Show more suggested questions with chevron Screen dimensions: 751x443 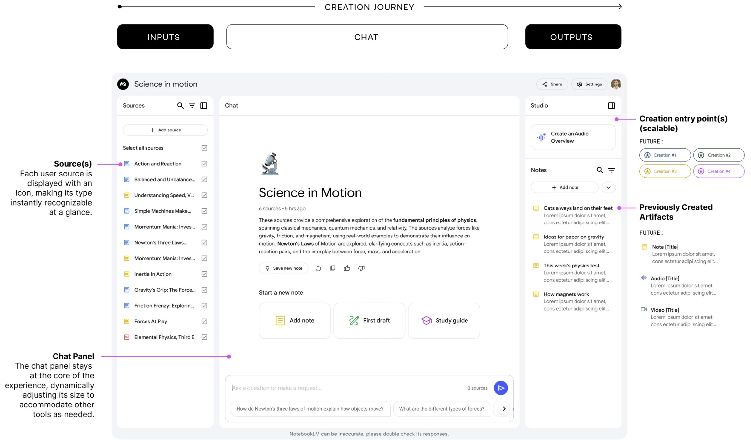[504, 409]
